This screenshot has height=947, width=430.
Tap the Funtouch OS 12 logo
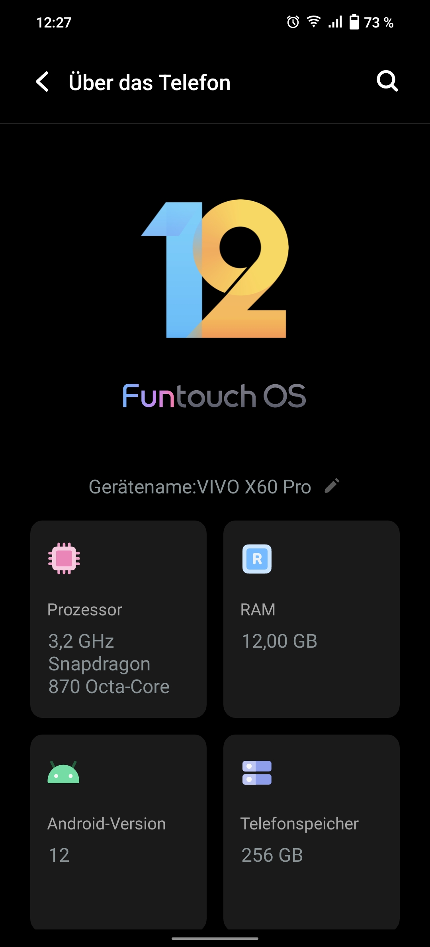click(x=215, y=269)
